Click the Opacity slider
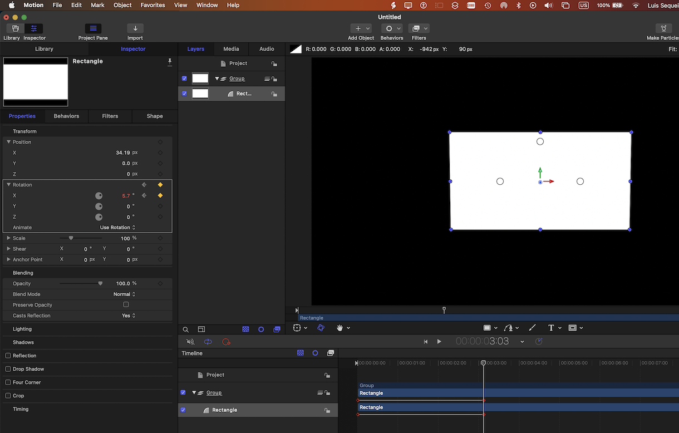 81,283
